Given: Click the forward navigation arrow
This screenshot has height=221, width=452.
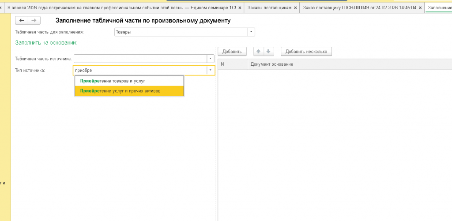Looking at the screenshot, I should [34, 20].
